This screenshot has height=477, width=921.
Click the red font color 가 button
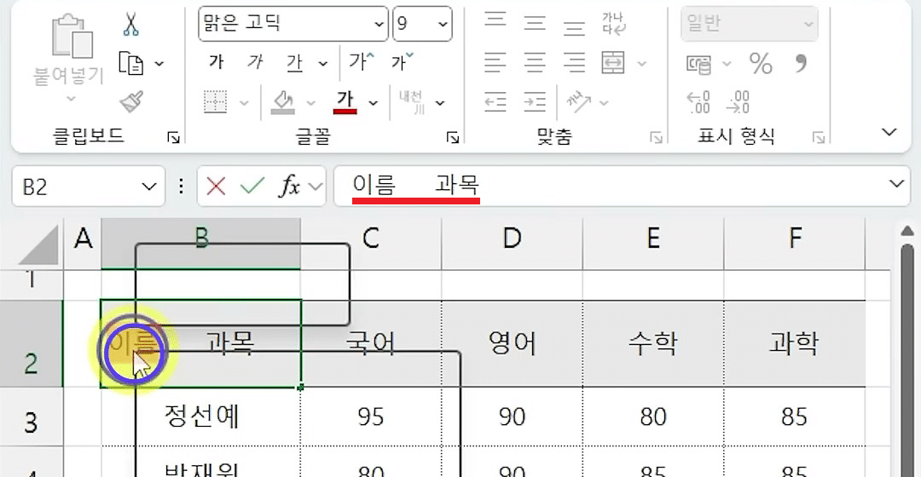(345, 102)
